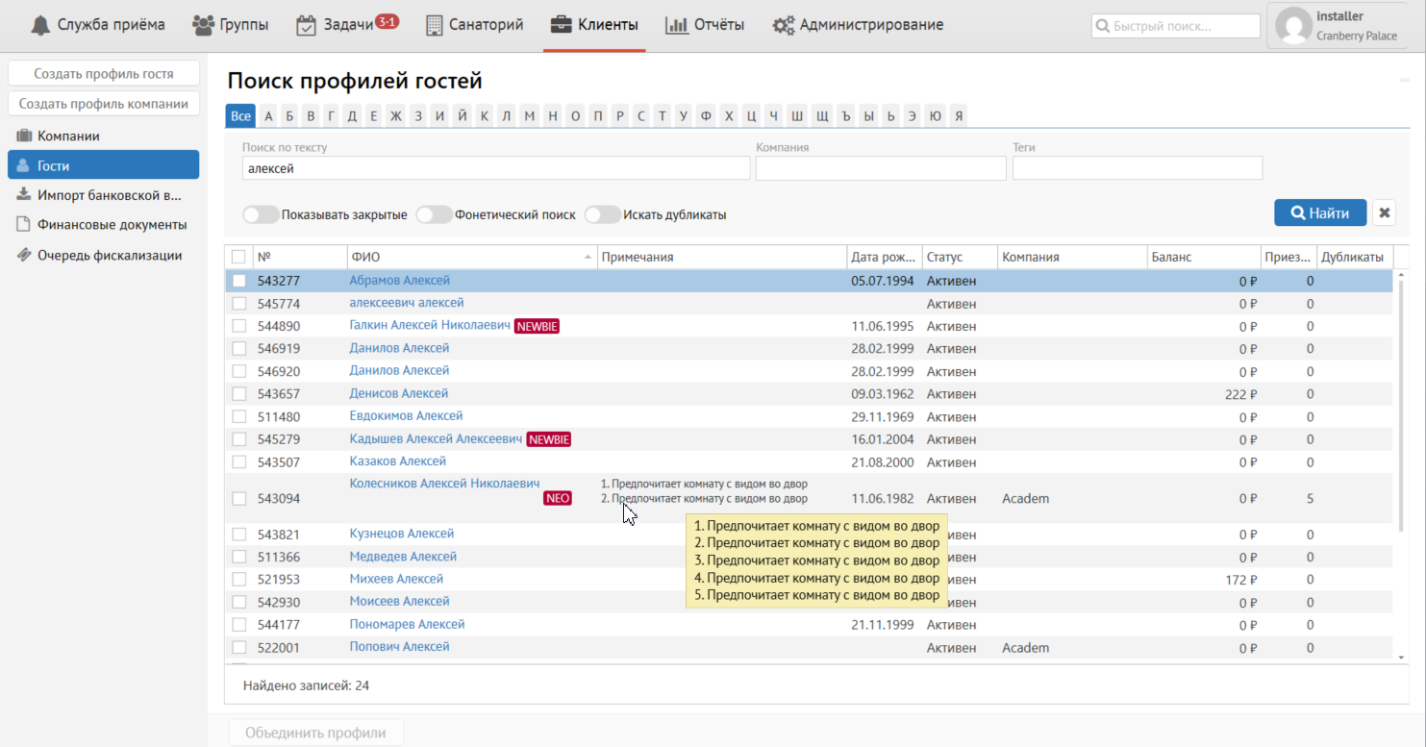Viewport: 1426px width, 747px height.
Task: Click the Отчёты bar chart icon
Action: (x=676, y=25)
